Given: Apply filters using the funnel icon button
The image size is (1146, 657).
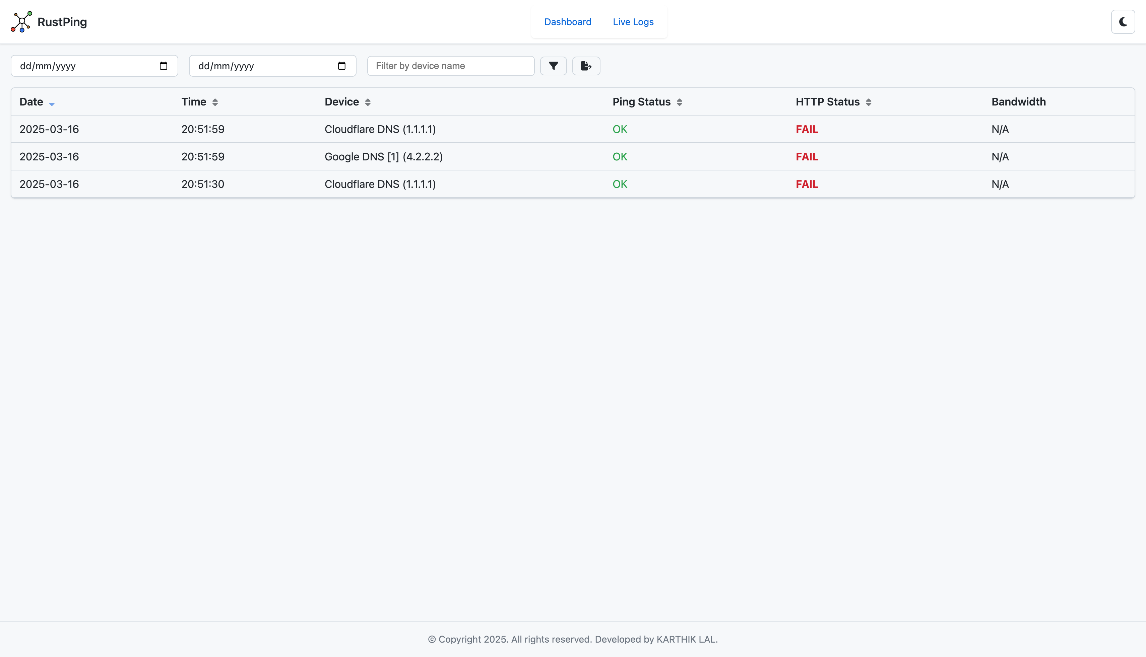Looking at the screenshot, I should (x=553, y=66).
